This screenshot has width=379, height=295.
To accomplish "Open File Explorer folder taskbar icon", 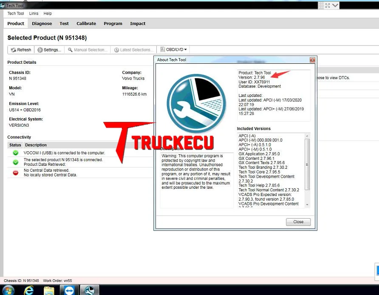I will [49, 290].
